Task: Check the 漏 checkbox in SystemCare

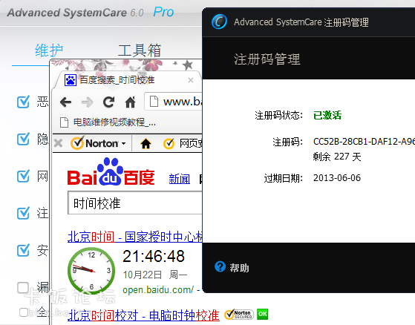Action: [x=23, y=287]
